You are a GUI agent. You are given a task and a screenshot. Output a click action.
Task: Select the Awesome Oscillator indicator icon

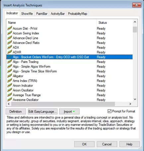click(x=10, y=99)
